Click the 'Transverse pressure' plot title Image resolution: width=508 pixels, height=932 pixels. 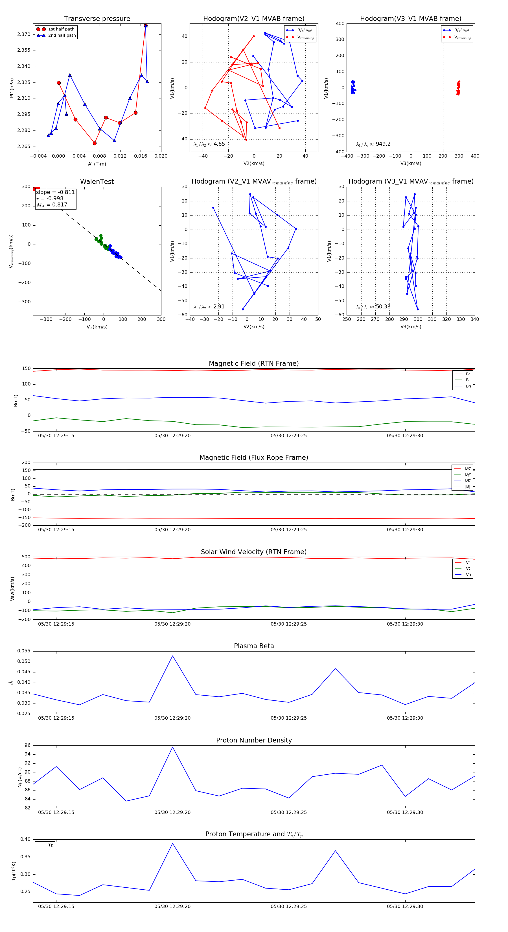[x=97, y=19]
